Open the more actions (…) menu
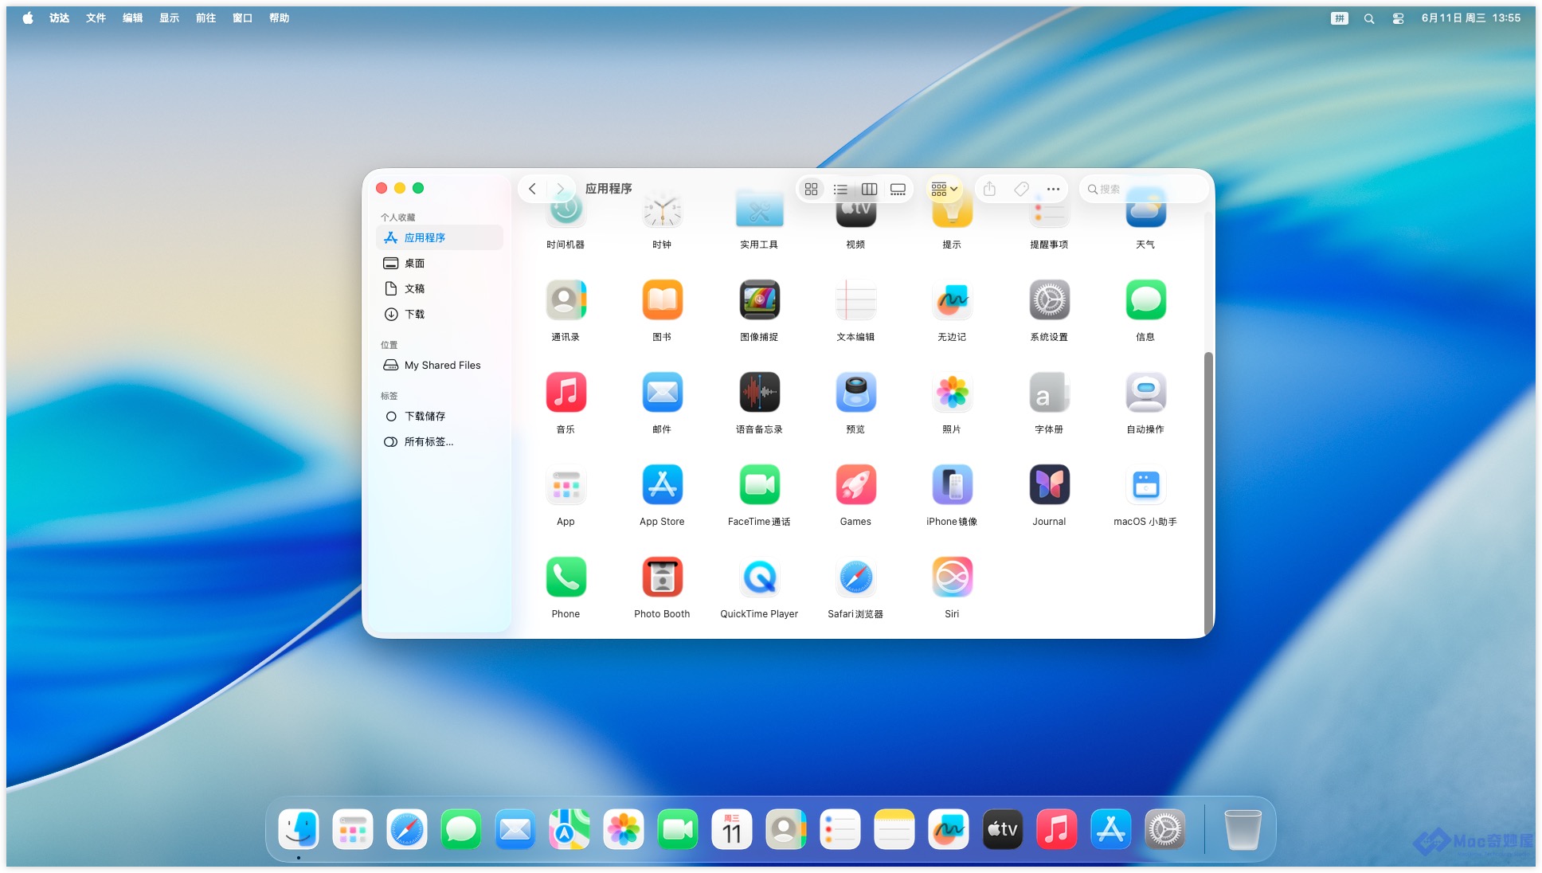Screen dimensions: 1542x873 (x=1053, y=190)
